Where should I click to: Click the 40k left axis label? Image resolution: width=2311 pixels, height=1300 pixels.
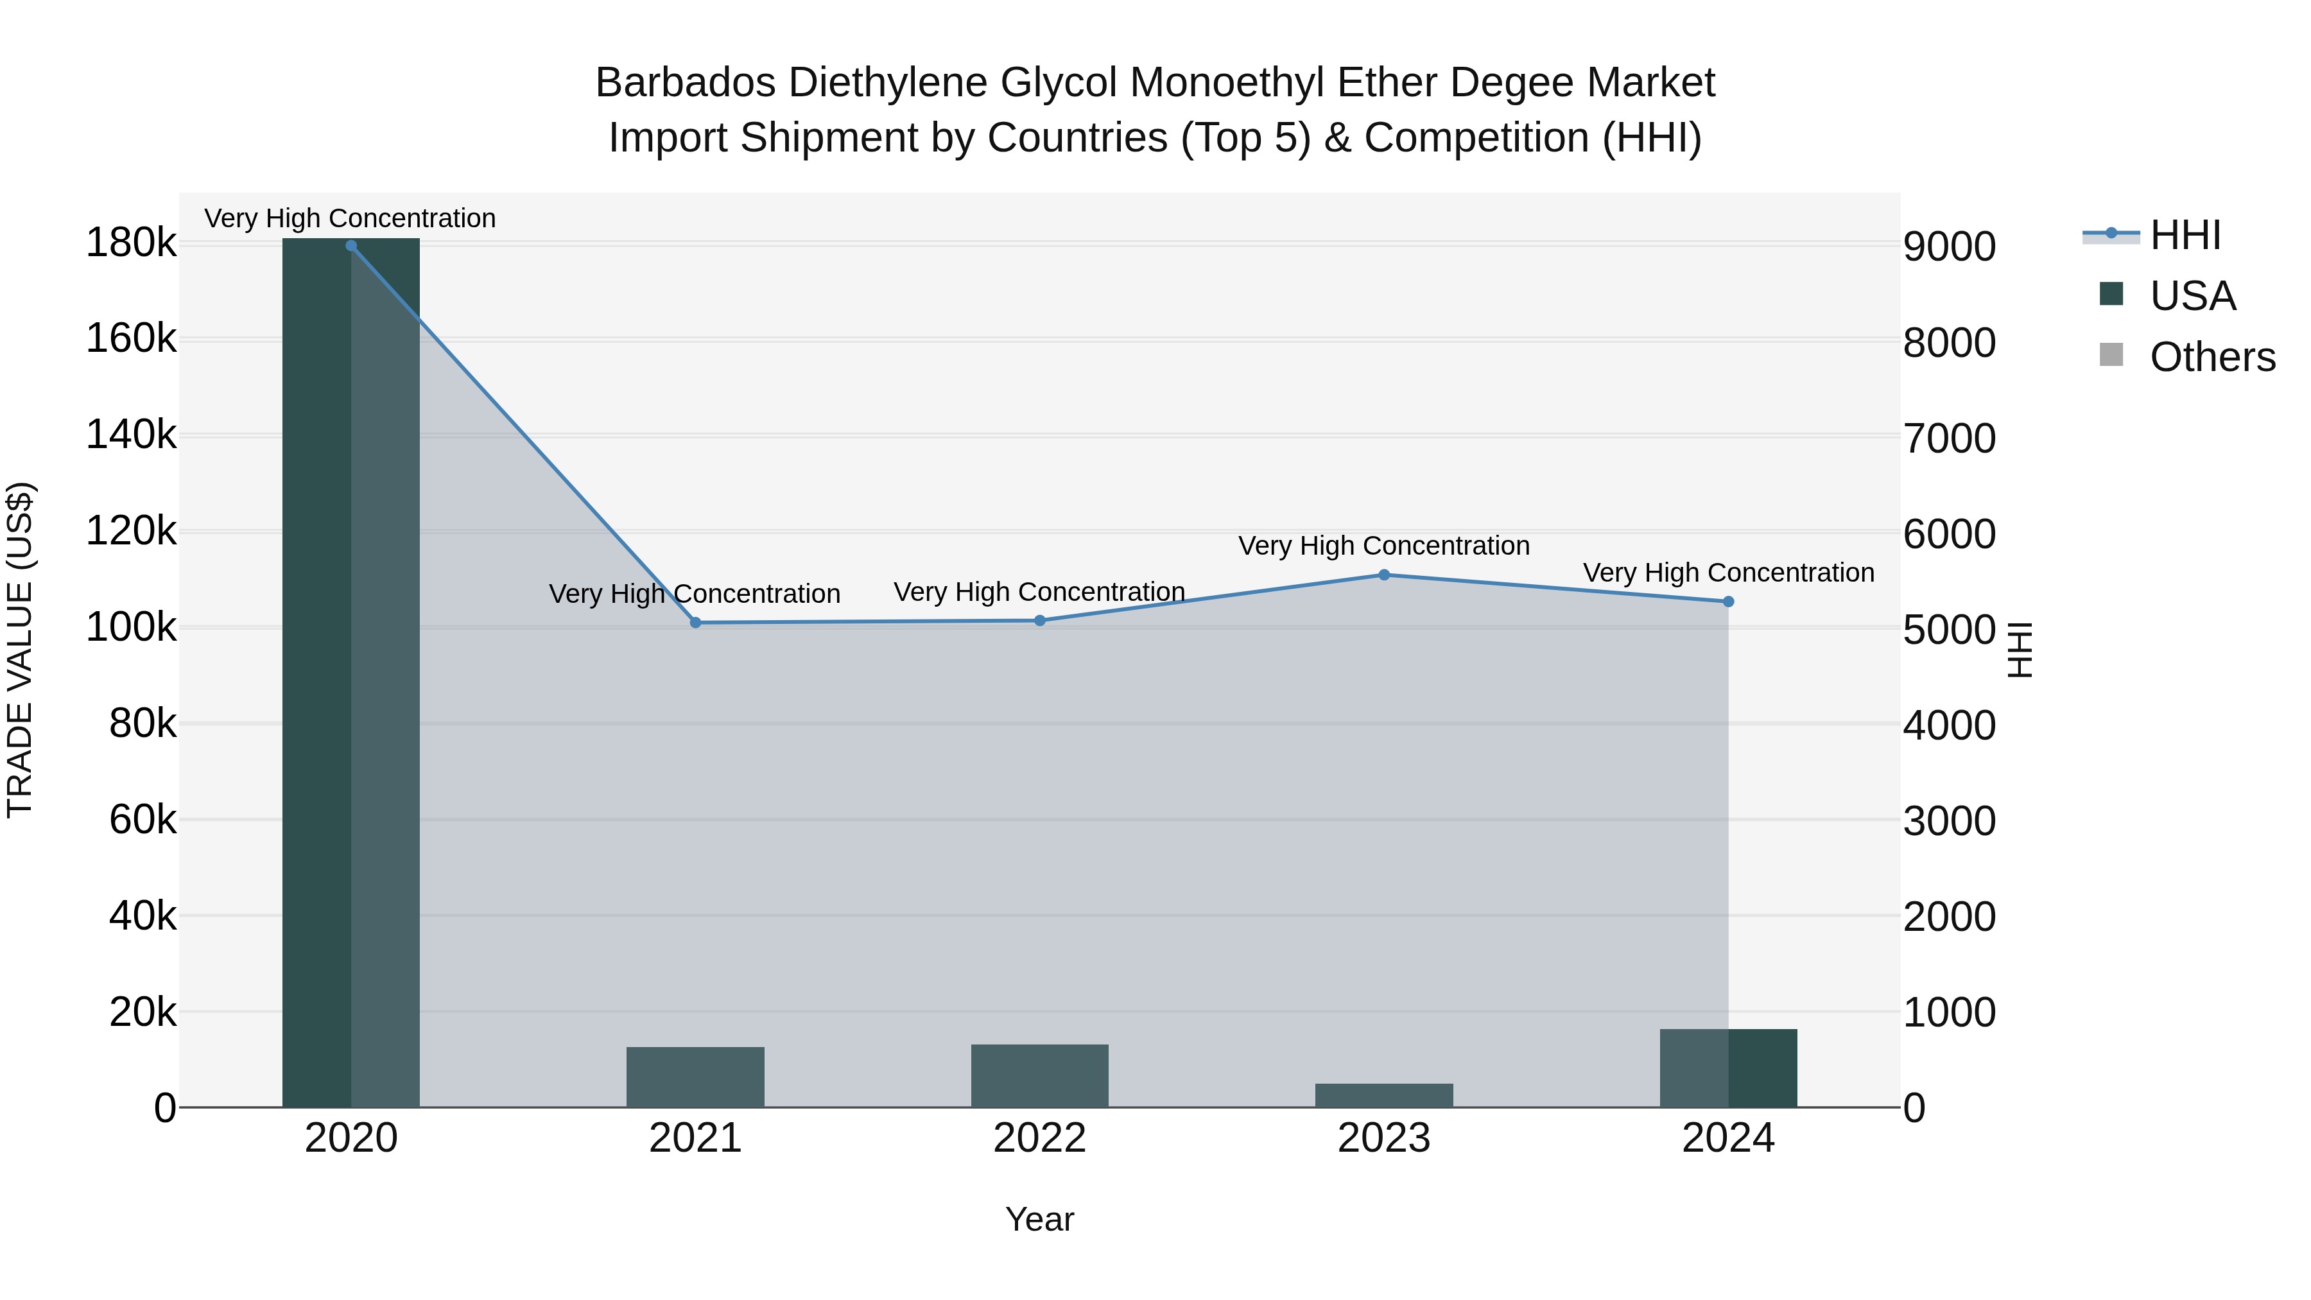point(144,915)
